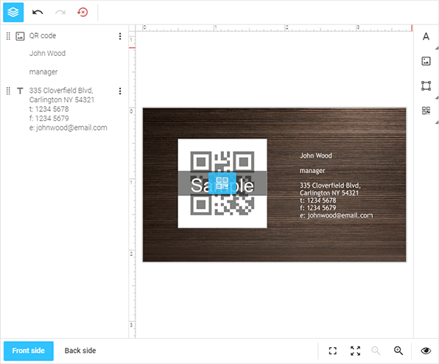Click the QR code layer image icon
The image size is (439, 364).
[x=20, y=36]
